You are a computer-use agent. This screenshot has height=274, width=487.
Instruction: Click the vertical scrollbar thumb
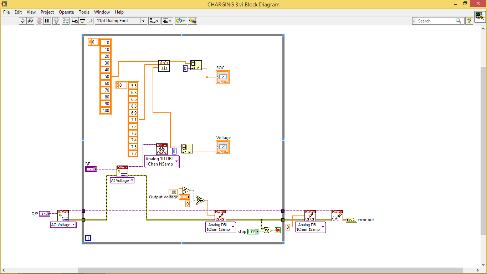tap(483, 151)
